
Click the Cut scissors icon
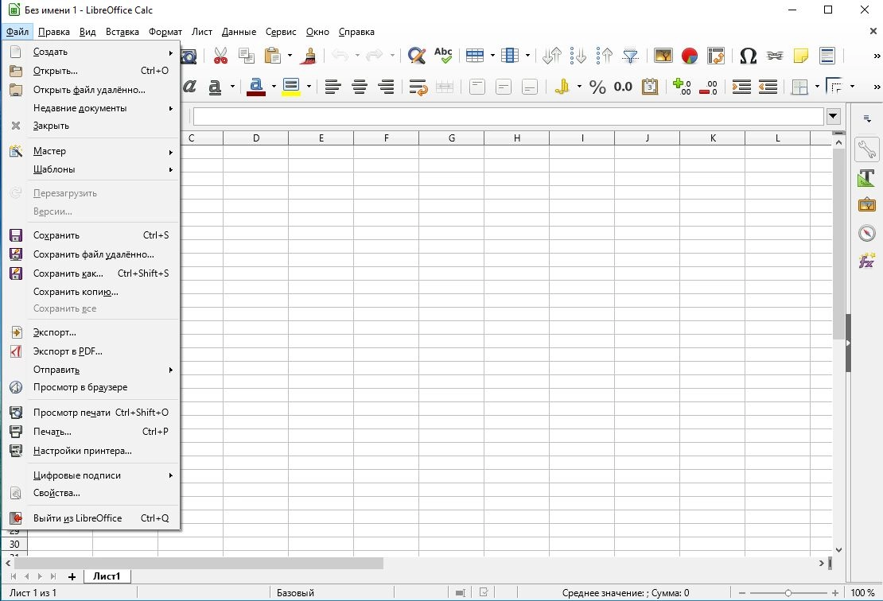[x=220, y=55]
